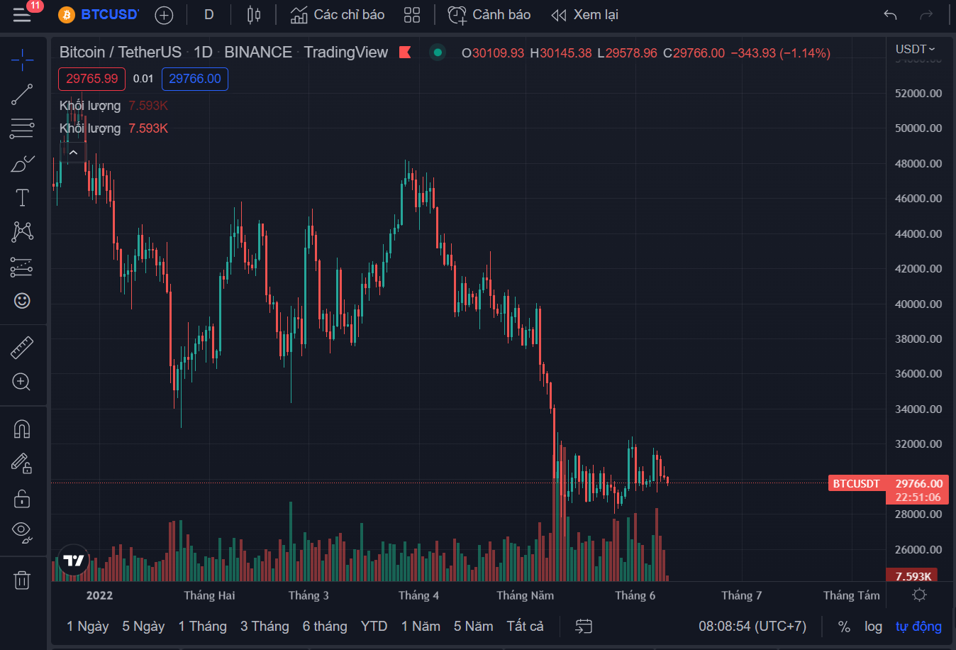Set range to 5 Ngày
Viewport: 956px width, 650px height.
coord(143,627)
